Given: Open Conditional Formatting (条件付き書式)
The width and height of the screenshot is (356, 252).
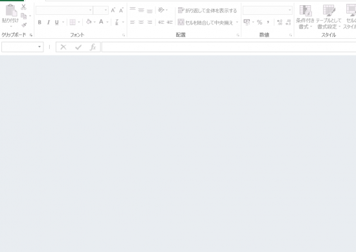Looking at the screenshot, I should tap(305, 17).
